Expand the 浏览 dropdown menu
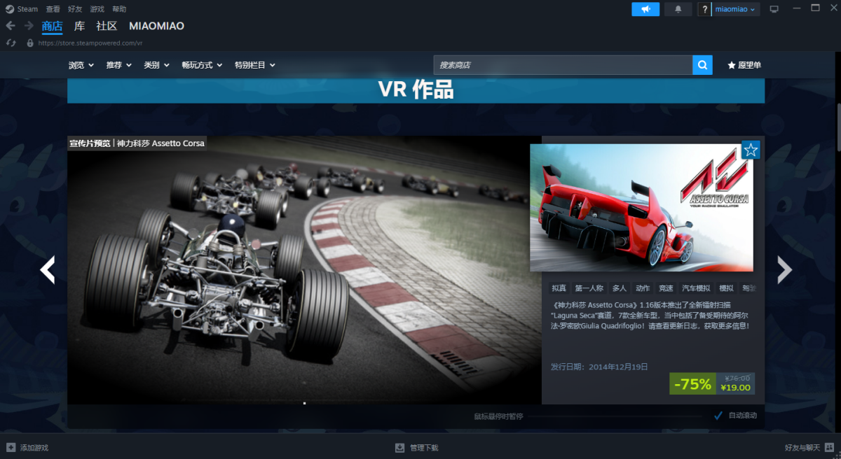The width and height of the screenshot is (841, 459). [81, 65]
